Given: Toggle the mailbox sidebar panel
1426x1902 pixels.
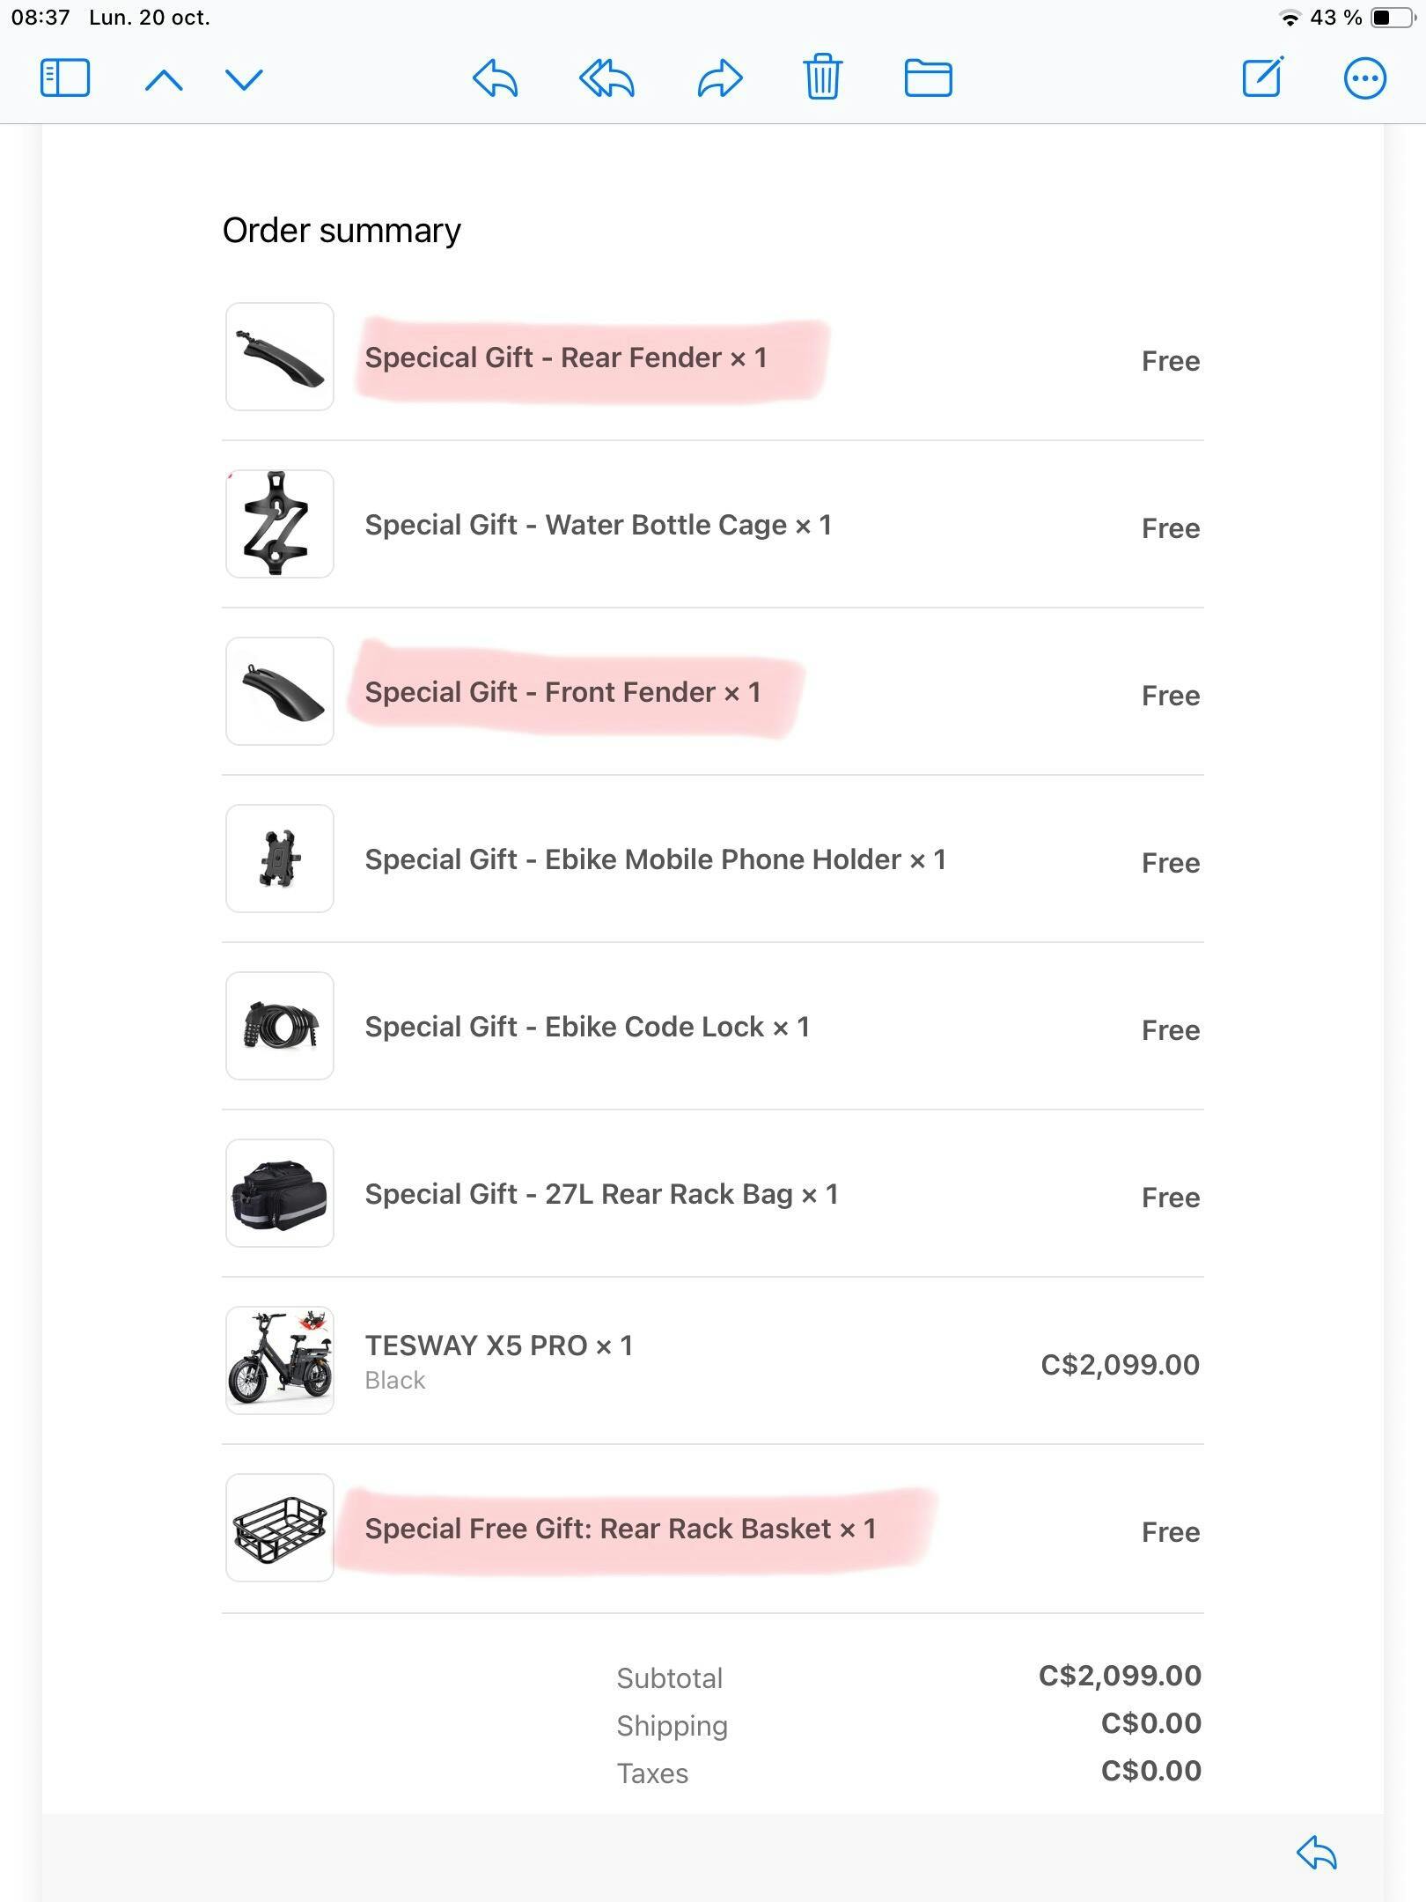Looking at the screenshot, I should (65, 78).
